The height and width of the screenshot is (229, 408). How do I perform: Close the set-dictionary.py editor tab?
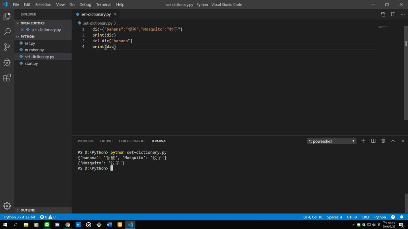click(x=115, y=14)
